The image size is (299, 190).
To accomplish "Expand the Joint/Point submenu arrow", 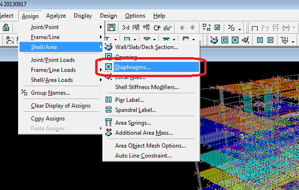I will 101,27.
